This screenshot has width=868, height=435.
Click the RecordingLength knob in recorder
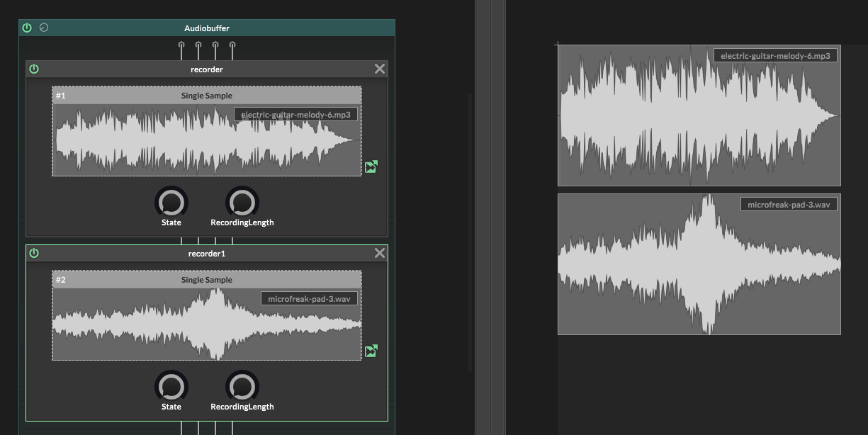[242, 203]
